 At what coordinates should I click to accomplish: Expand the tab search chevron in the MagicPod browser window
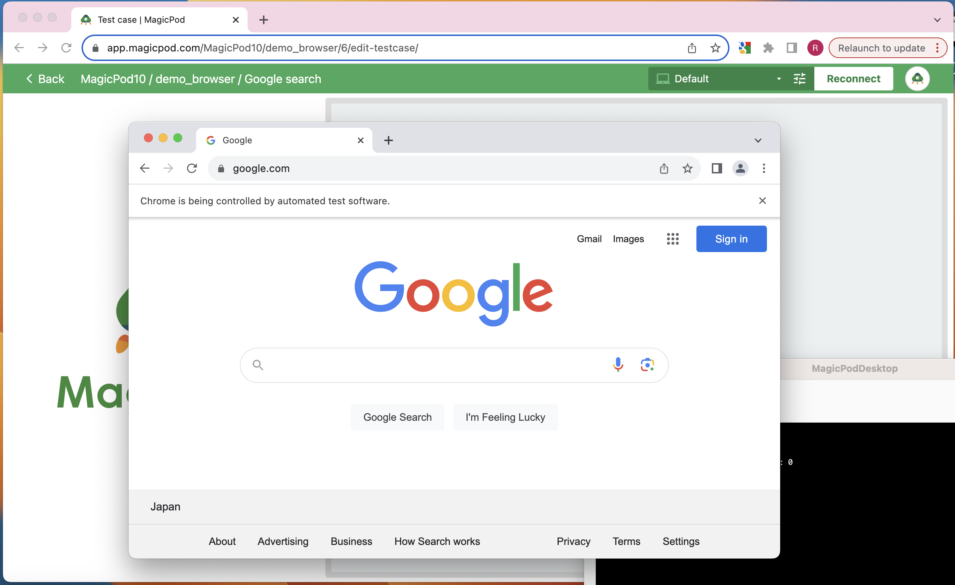click(x=937, y=20)
